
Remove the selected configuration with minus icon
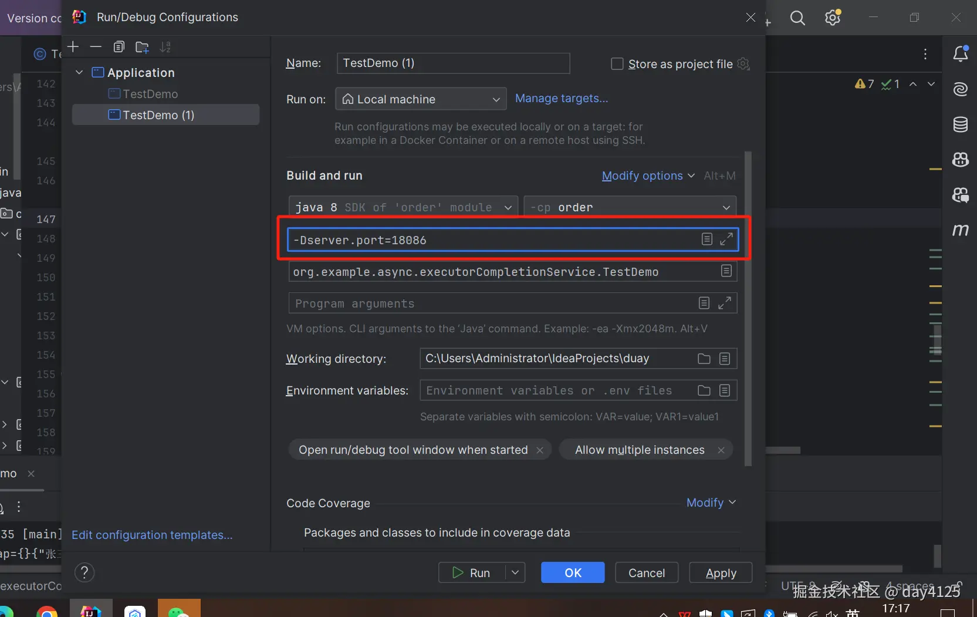96,47
